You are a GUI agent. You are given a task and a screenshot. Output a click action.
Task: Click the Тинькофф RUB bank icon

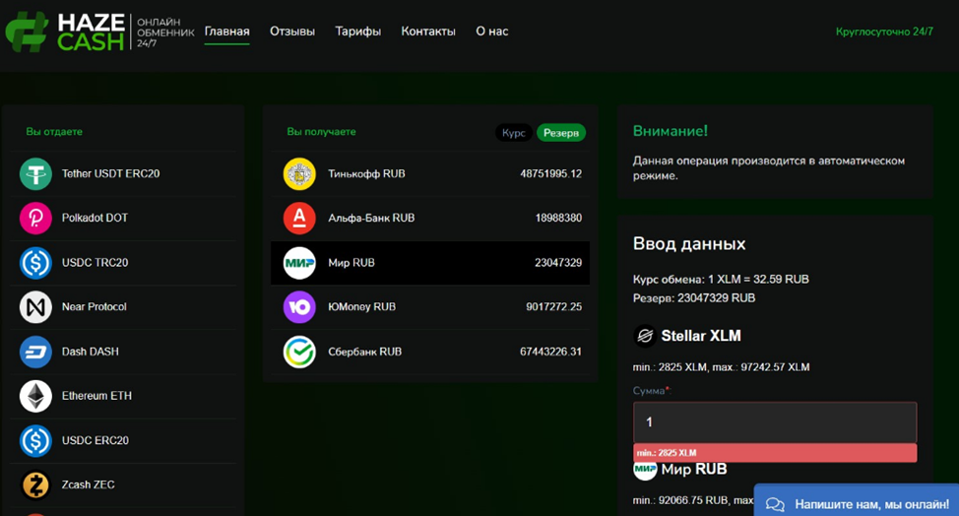[299, 173]
